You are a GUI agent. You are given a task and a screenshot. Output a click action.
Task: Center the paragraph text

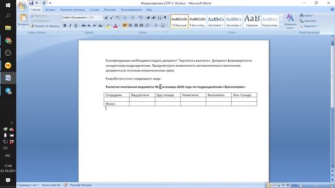(130, 26)
